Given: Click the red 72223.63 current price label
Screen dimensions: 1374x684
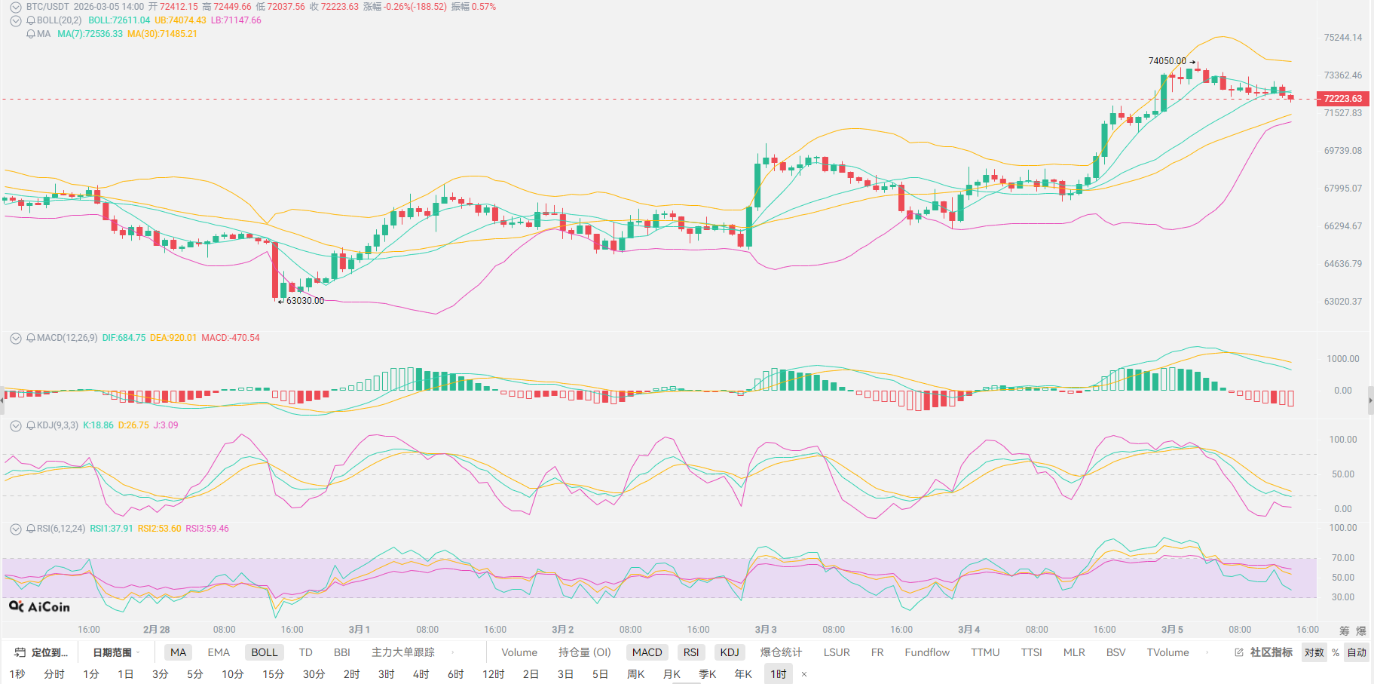Looking at the screenshot, I should [1342, 99].
